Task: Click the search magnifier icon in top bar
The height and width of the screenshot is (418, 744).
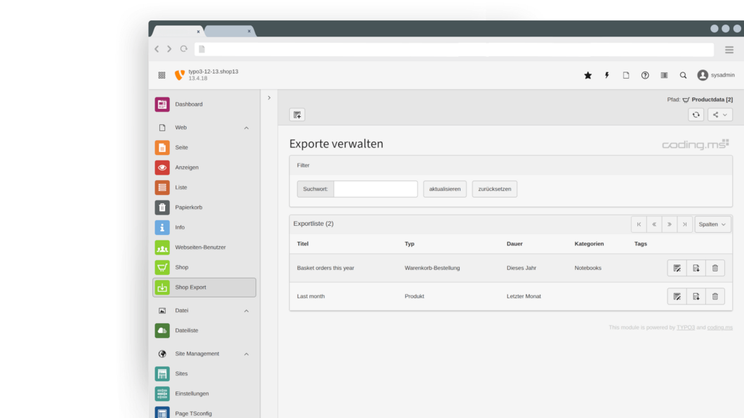Action: tap(683, 76)
